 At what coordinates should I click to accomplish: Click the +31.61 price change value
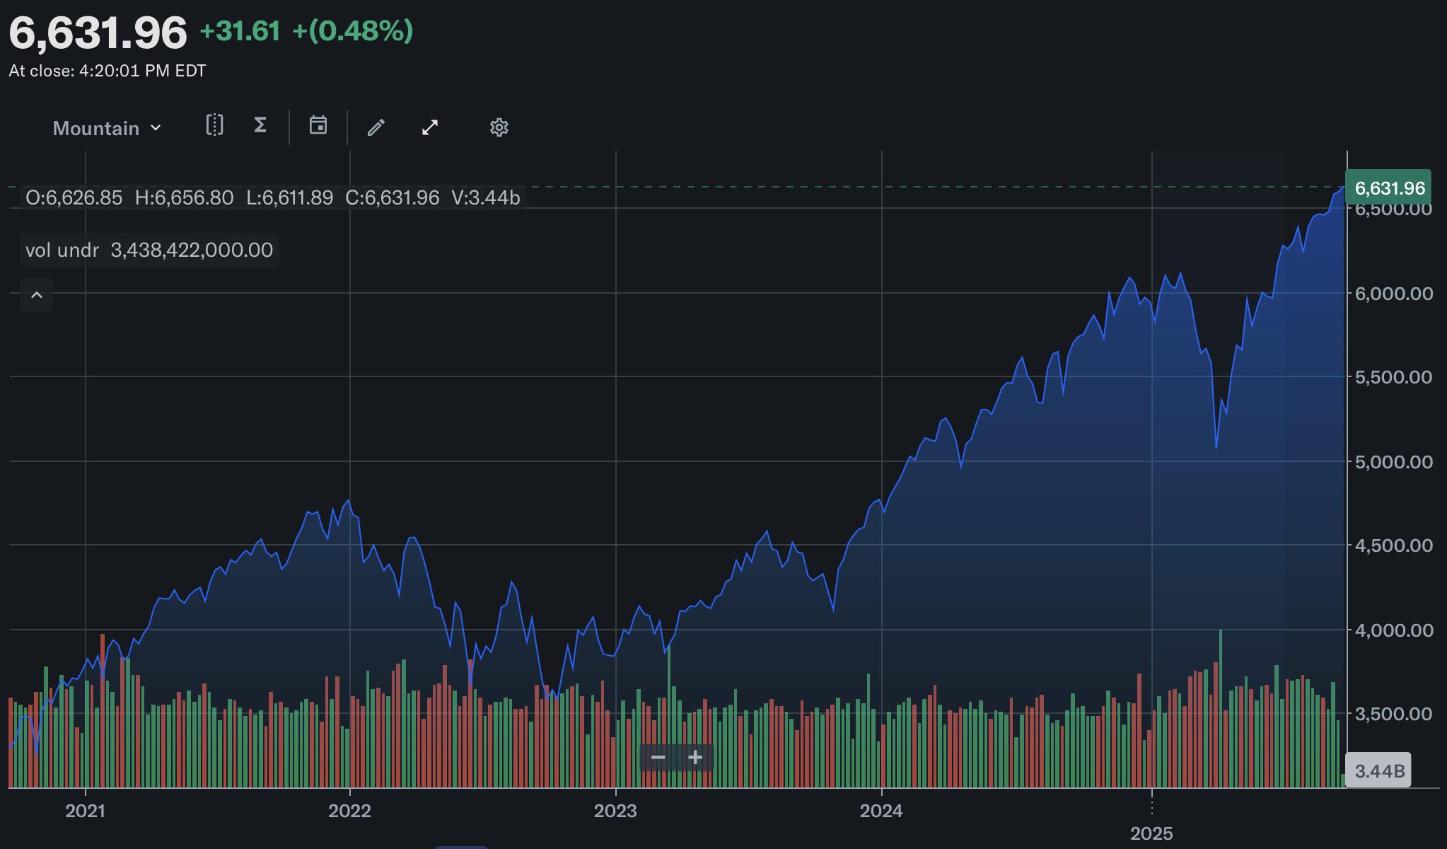(240, 31)
